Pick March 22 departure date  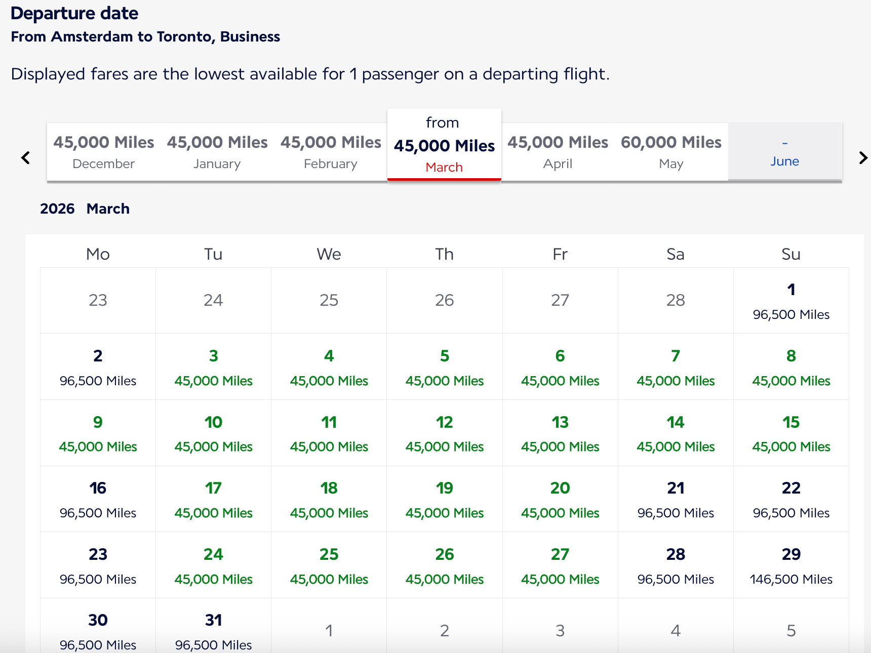(x=791, y=499)
